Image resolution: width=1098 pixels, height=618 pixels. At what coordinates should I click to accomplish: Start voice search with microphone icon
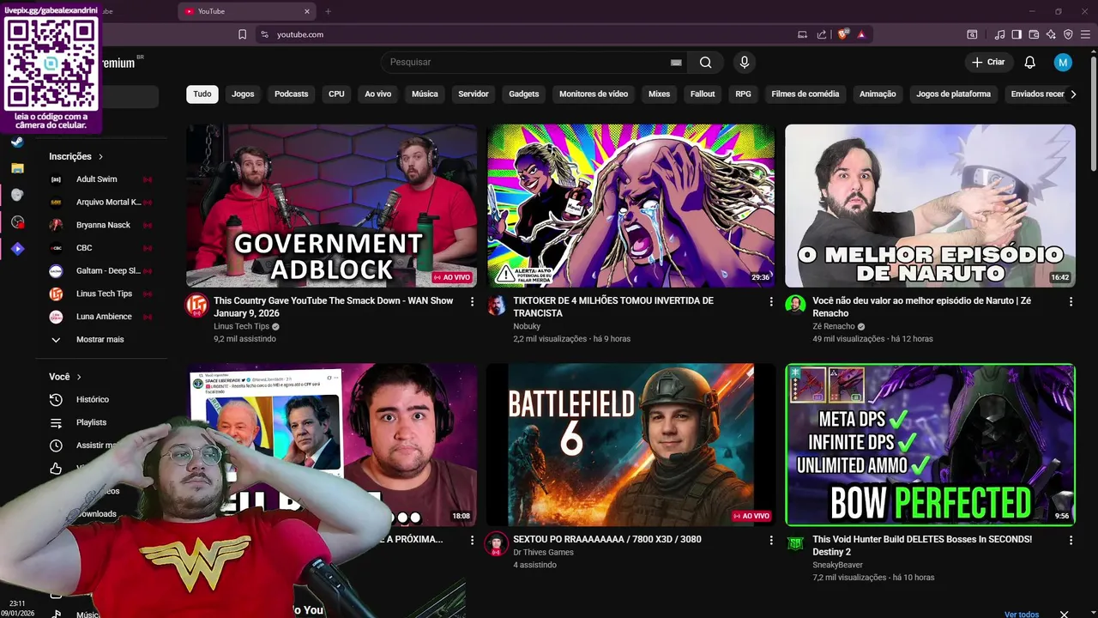click(744, 62)
